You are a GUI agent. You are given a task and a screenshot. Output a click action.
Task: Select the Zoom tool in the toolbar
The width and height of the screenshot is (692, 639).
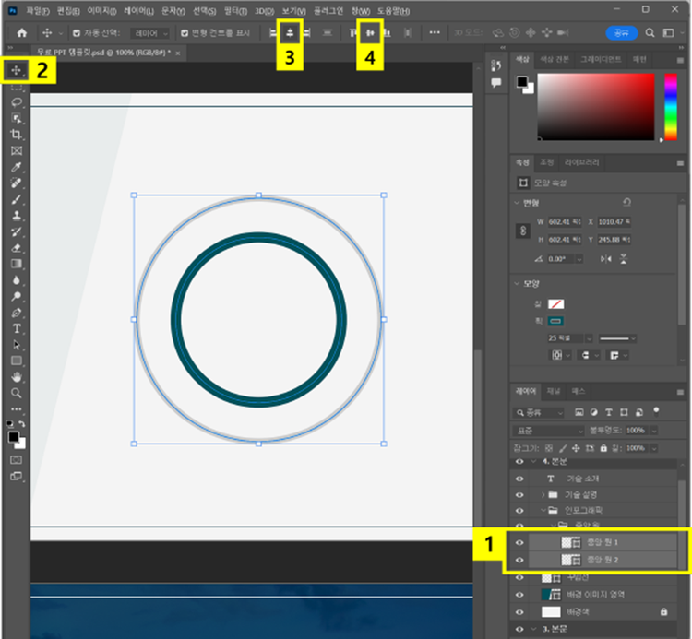click(17, 392)
